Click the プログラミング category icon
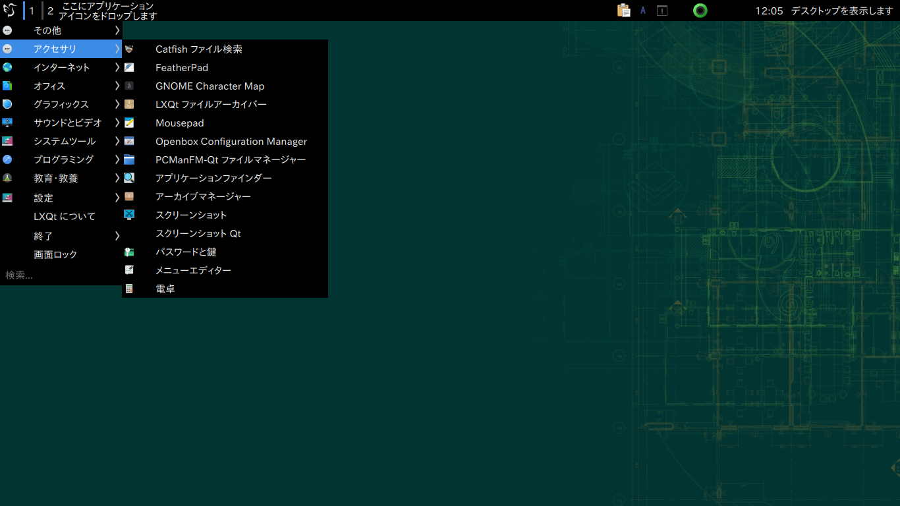900x506 pixels. tap(7, 159)
